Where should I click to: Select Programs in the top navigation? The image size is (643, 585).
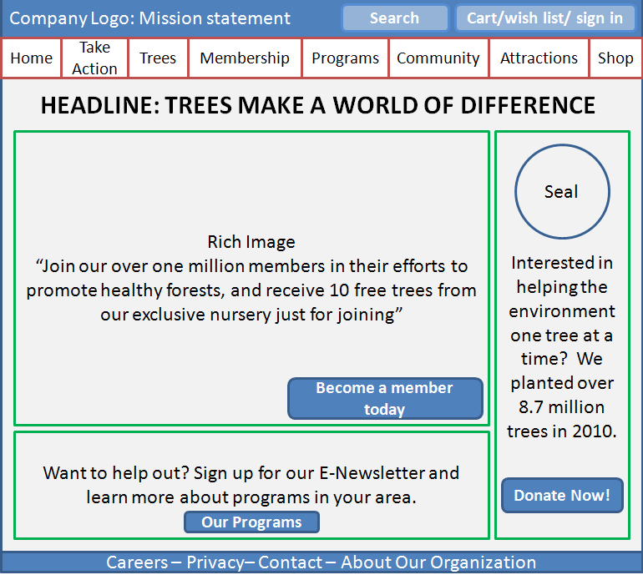pos(345,58)
